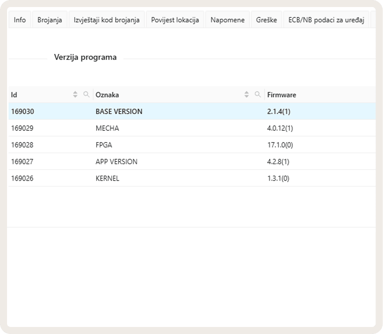Choose the FPGA table row
Image resolution: width=383 pixels, height=334 pixels.
pyautogui.click(x=192, y=145)
